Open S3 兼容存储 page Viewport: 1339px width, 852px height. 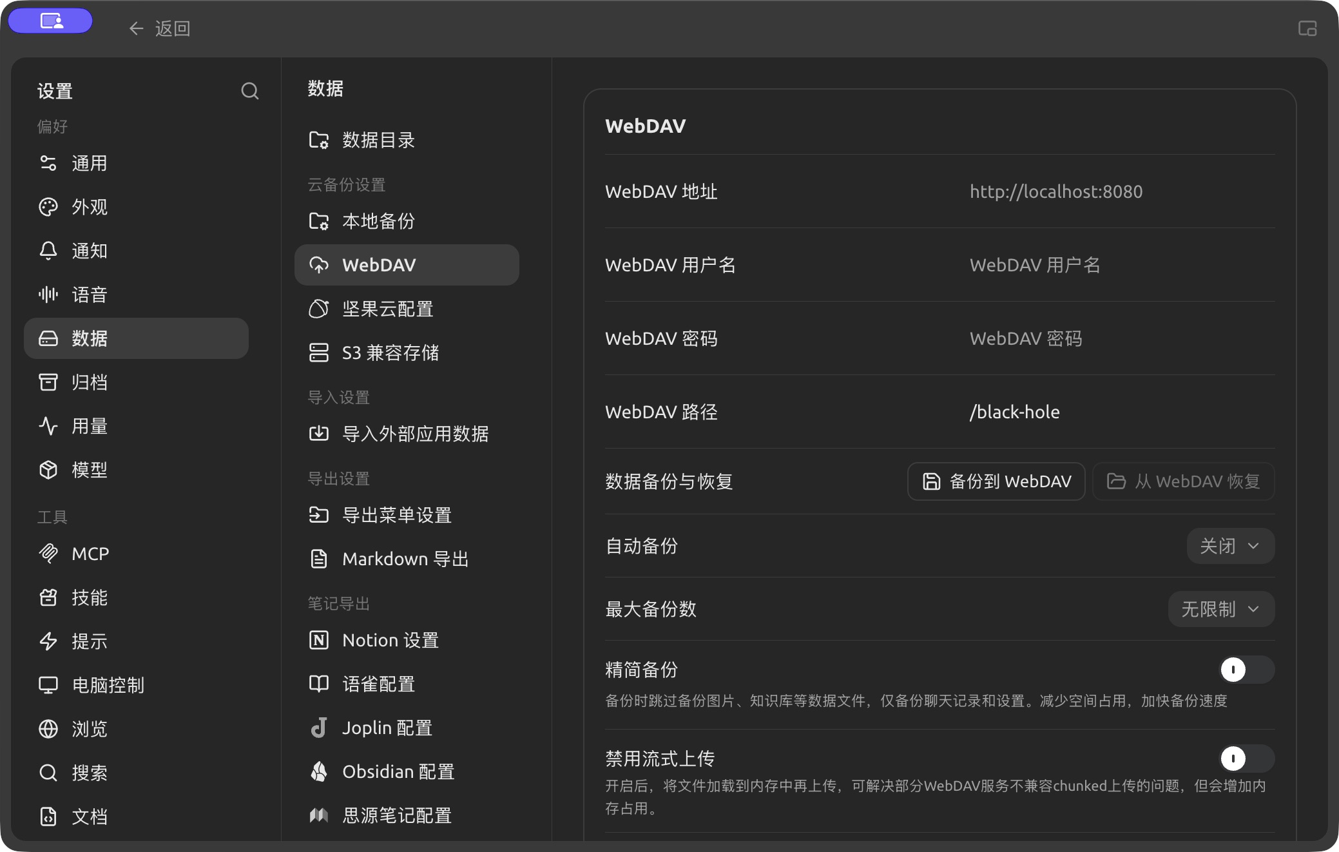pos(407,353)
